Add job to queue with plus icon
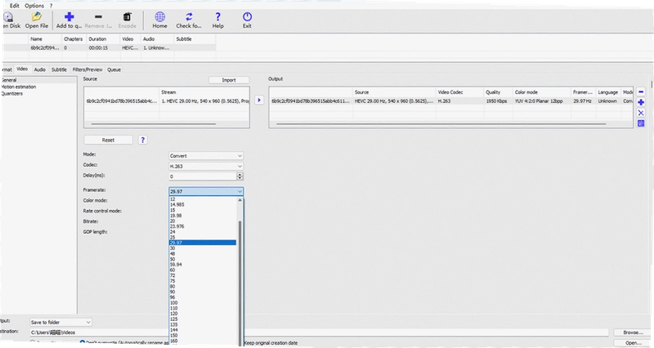The width and height of the screenshot is (654, 348). 69,20
